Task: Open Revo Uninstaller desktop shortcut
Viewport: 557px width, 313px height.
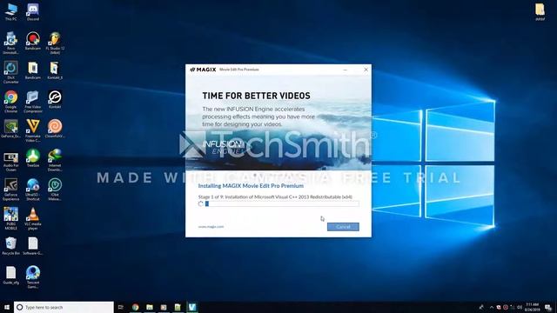Action: [10, 43]
